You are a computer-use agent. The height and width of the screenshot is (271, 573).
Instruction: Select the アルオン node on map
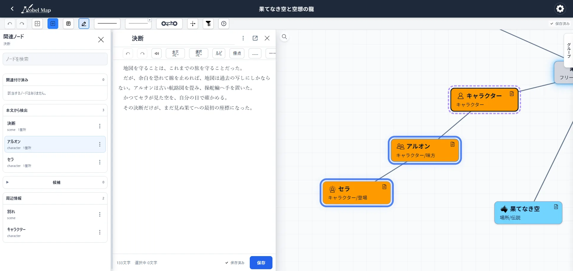[425, 150]
